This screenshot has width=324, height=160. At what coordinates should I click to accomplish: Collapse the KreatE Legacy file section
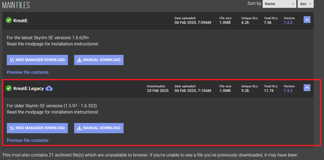pos(307,88)
